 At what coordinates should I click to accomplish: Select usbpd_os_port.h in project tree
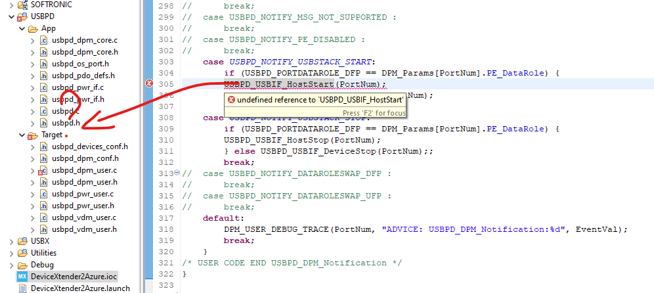pos(80,64)
